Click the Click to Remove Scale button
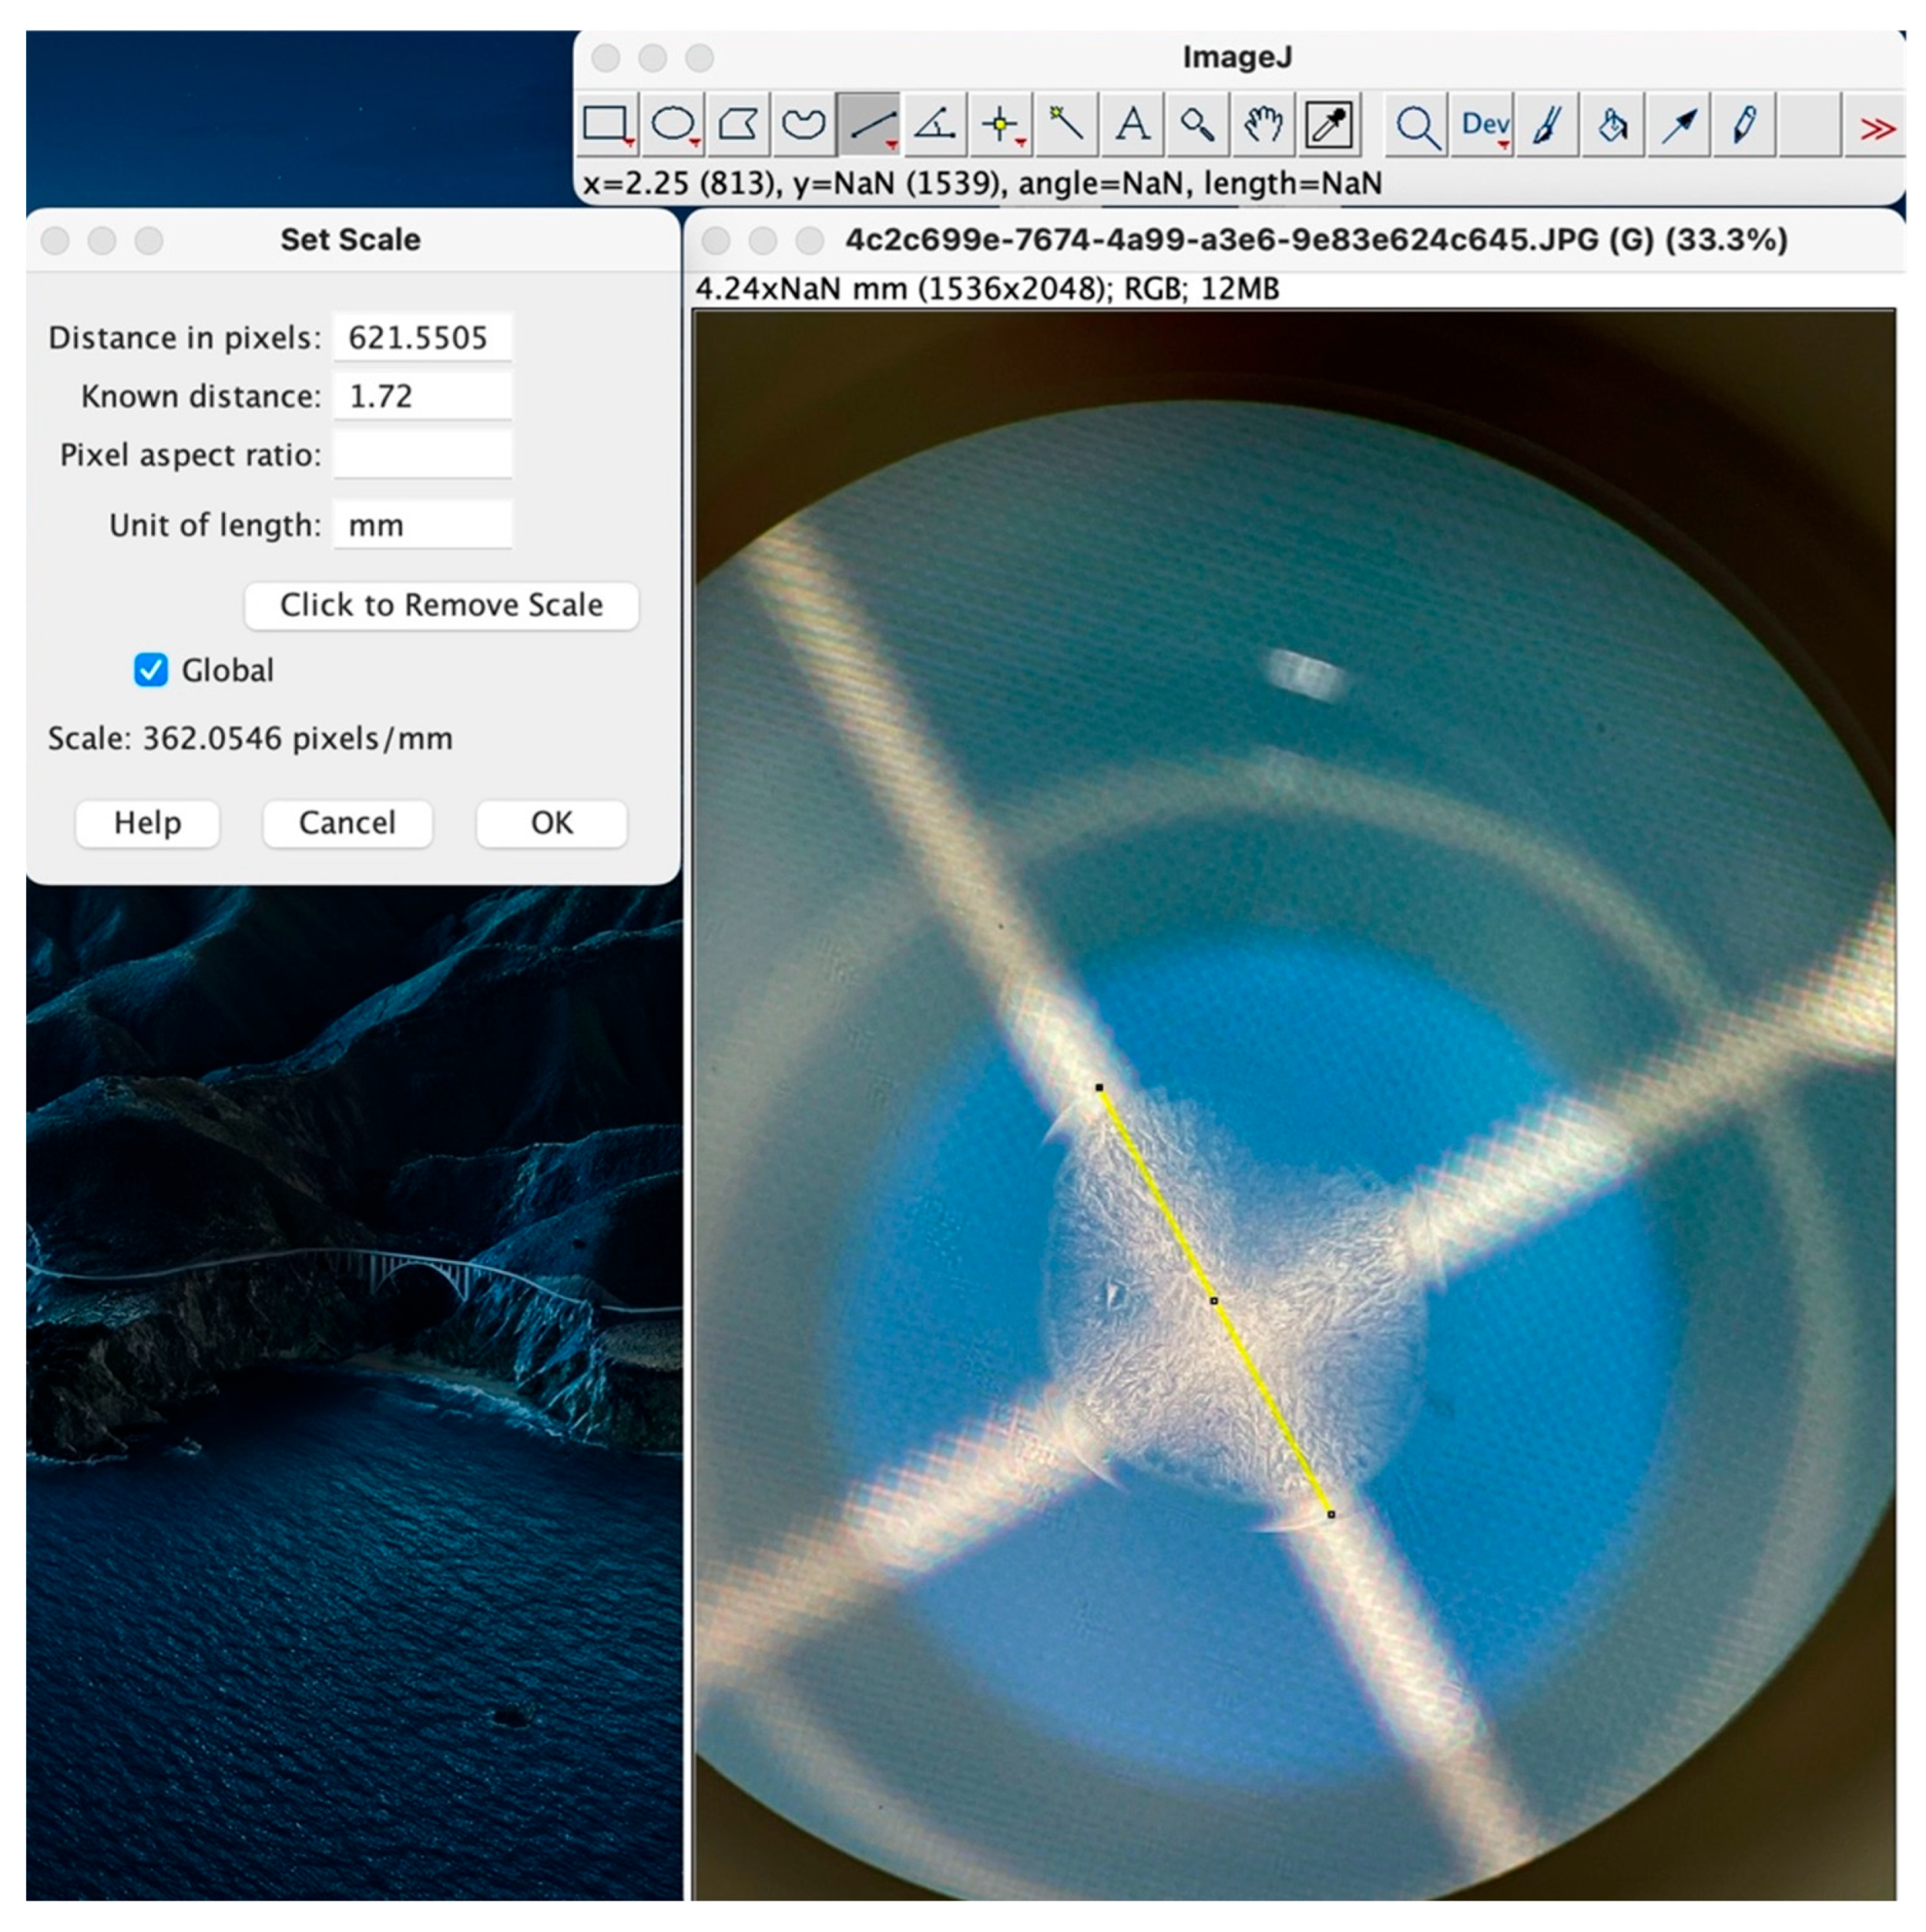 [441, 605]
